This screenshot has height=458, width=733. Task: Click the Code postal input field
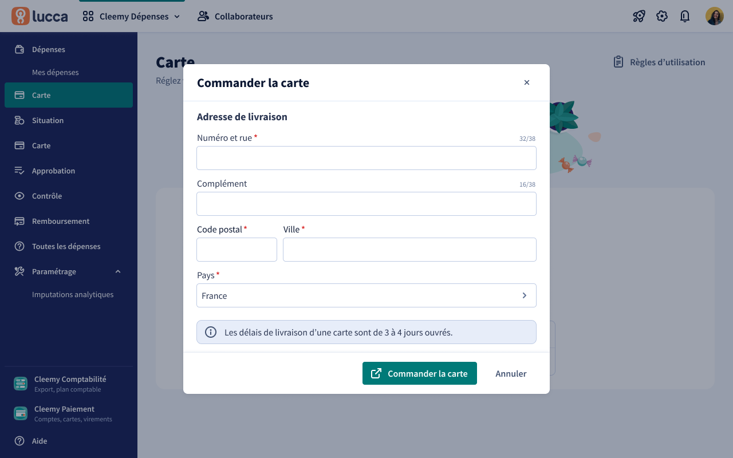(x=237, y=250)
